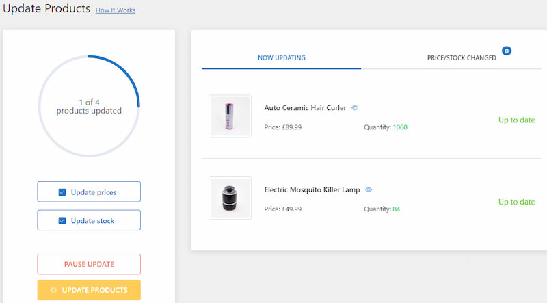The height and width of the screenshot is (303, 547).
Task: Click the blue 0 count badge
Action: 507,51
